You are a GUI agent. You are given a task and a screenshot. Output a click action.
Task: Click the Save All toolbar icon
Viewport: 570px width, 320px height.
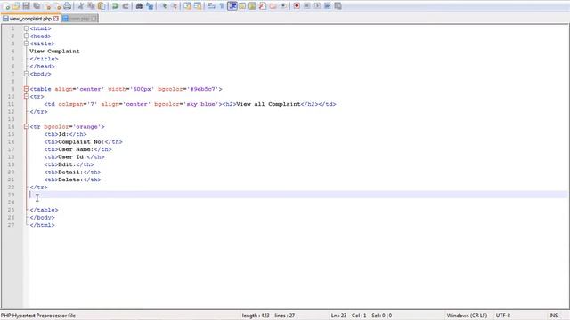coord(37,6)
